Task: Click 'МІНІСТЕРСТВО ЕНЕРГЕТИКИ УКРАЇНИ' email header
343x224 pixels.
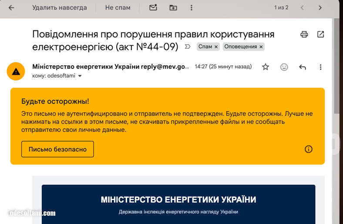Action: click(x=178, y=200)
